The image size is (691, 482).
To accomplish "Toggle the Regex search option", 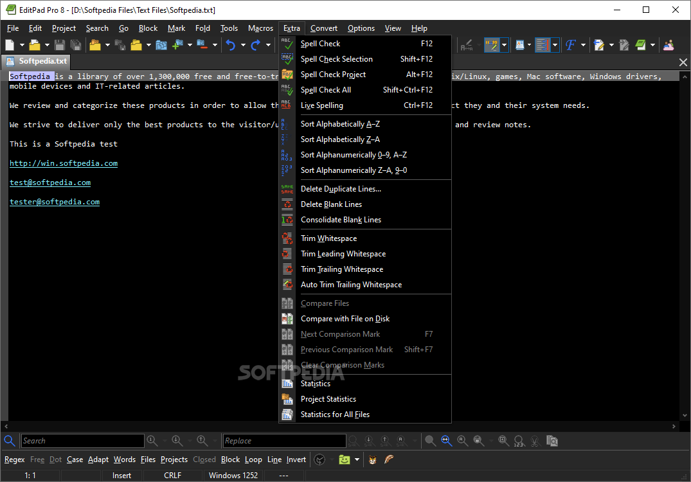I will (x=15, y=460).
